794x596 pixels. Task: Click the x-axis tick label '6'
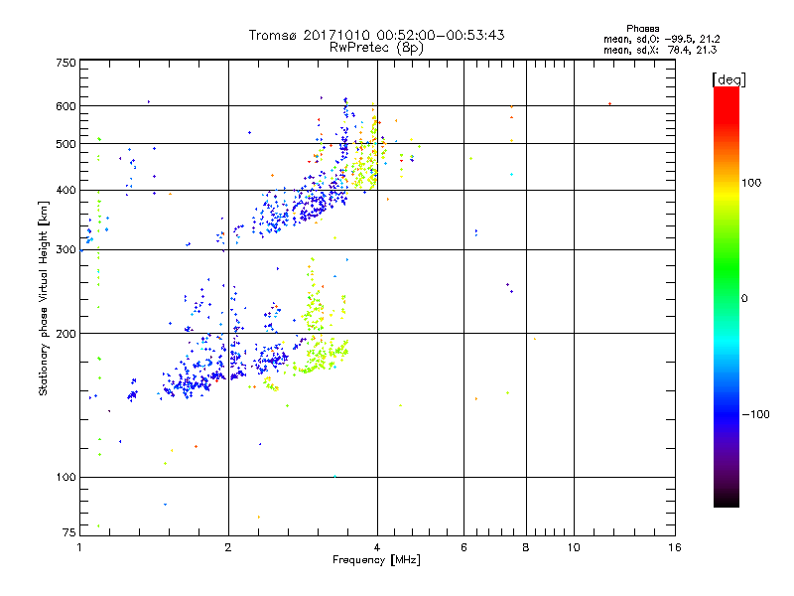pyautogui.click(x=463, y=547)
